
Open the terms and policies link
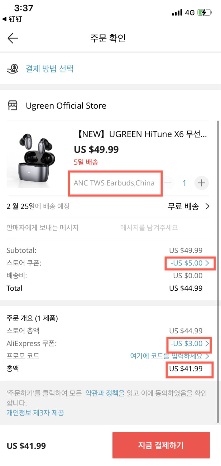coord(105,393)
